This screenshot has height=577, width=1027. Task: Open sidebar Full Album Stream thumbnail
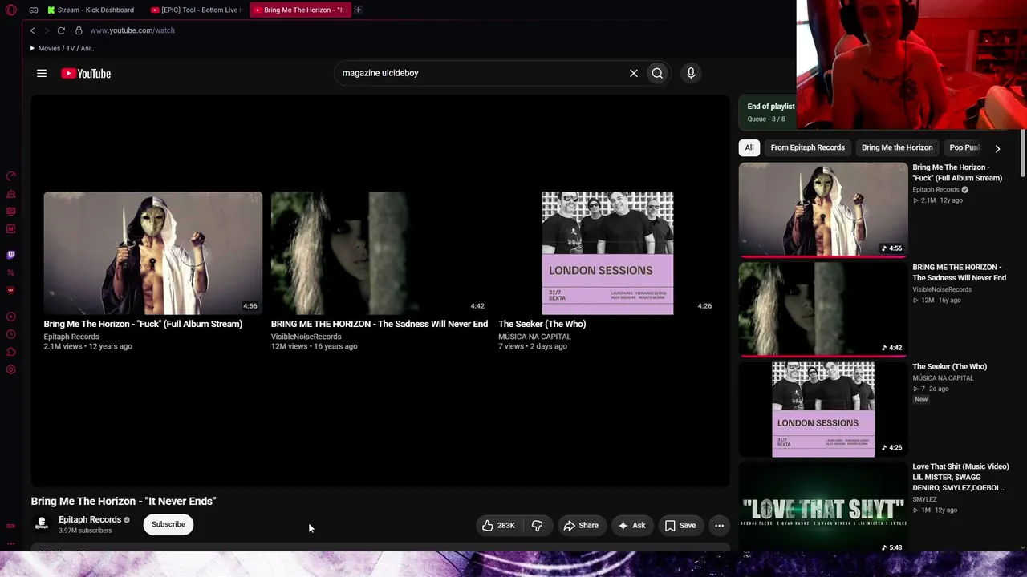point(823,210)
